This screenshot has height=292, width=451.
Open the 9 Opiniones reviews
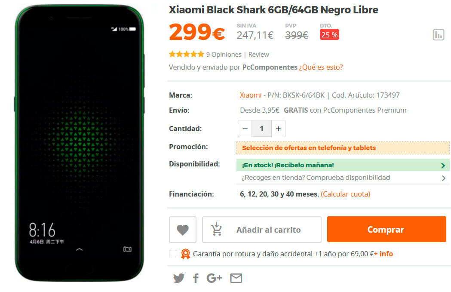click(x=224, y=55)
